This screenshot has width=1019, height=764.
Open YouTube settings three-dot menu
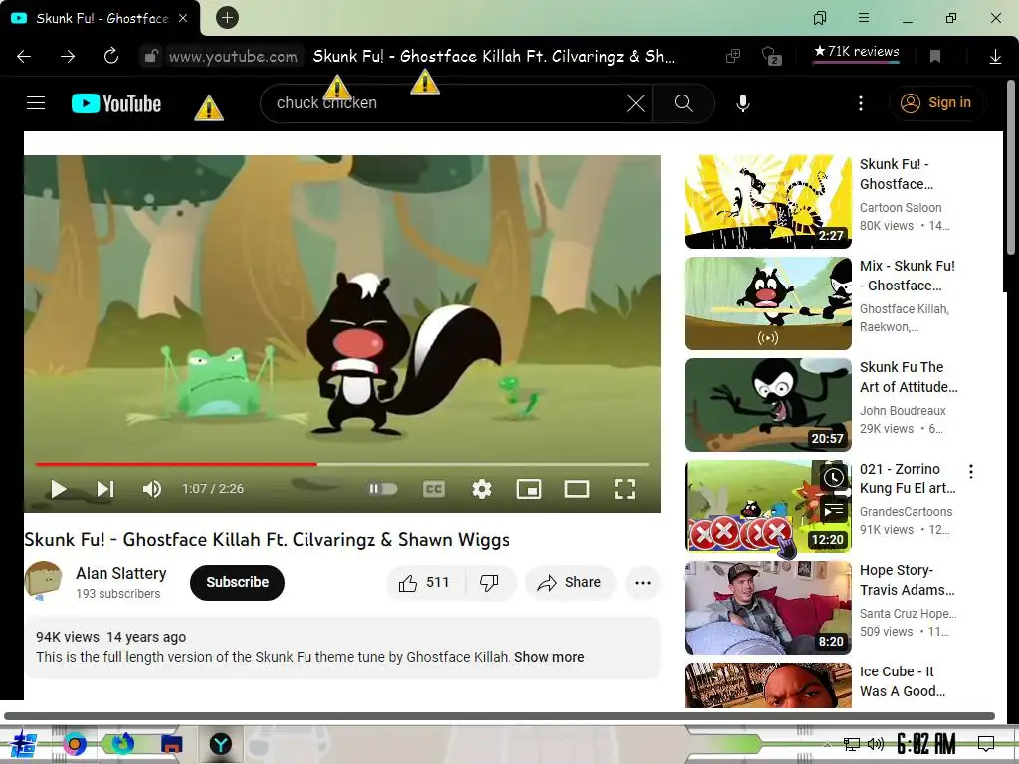point(861,103)
